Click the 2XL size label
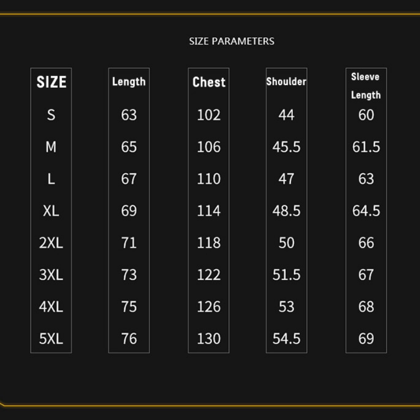The height and width of the screenshot is (420, 420). [x=51, y=243]
